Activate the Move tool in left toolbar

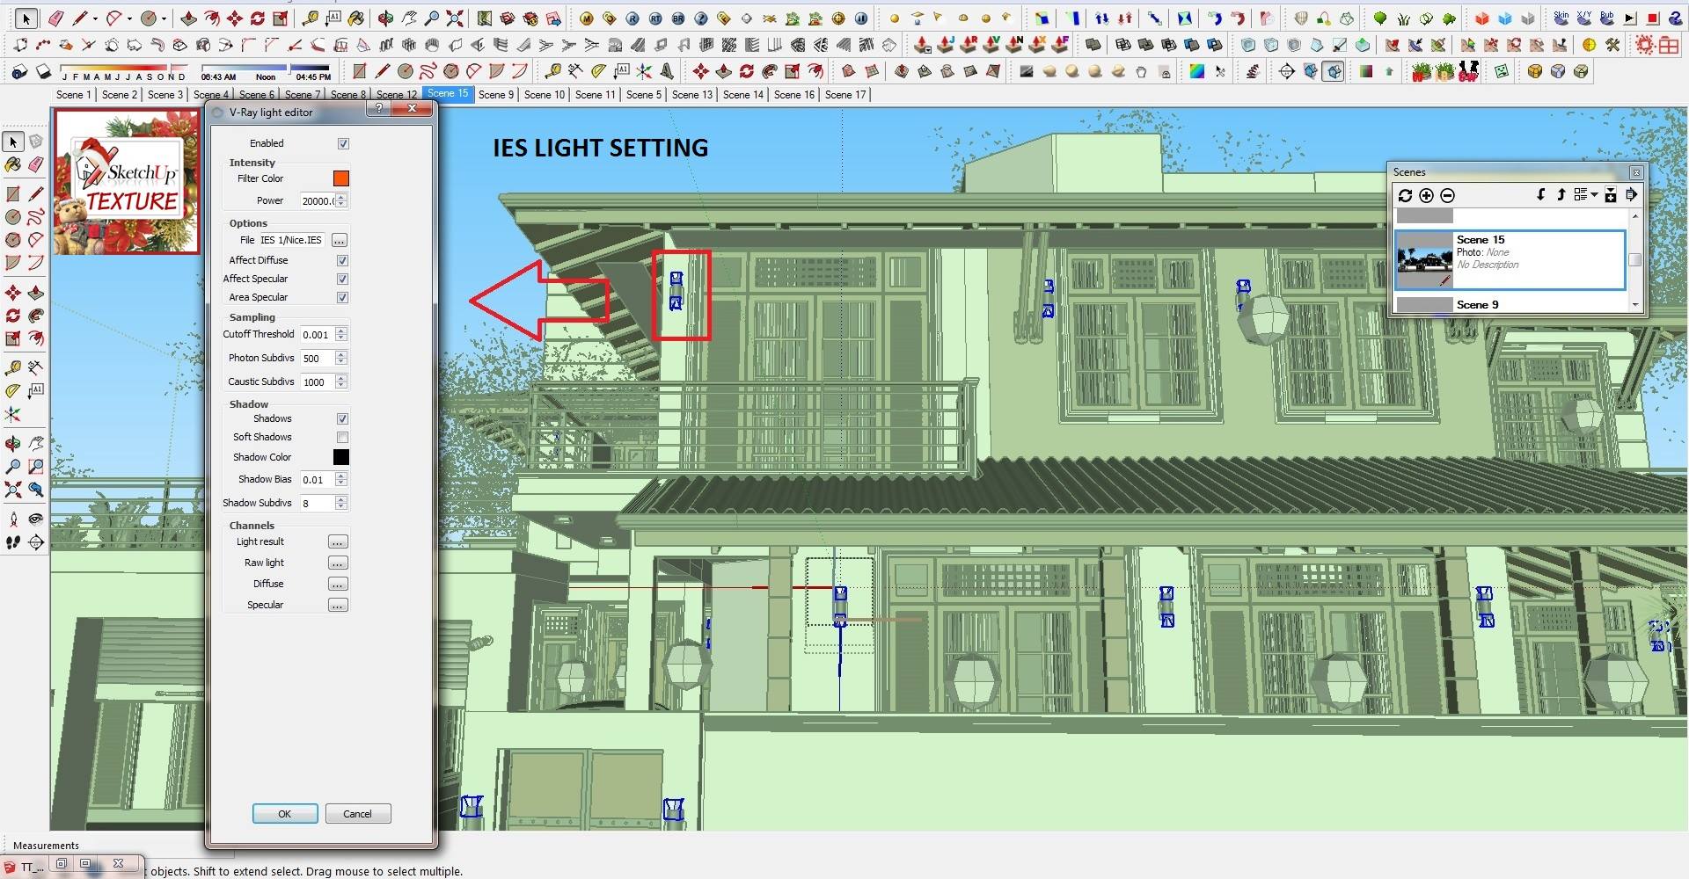click(x=13, y=292)
